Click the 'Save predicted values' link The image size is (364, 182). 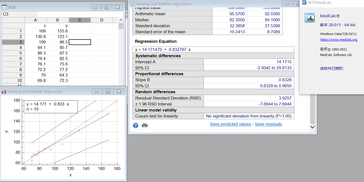[230, 124]
